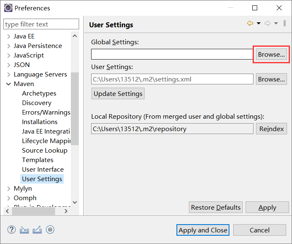Click Apply and Close button
292x244 pixels.
tap(203, 230)
